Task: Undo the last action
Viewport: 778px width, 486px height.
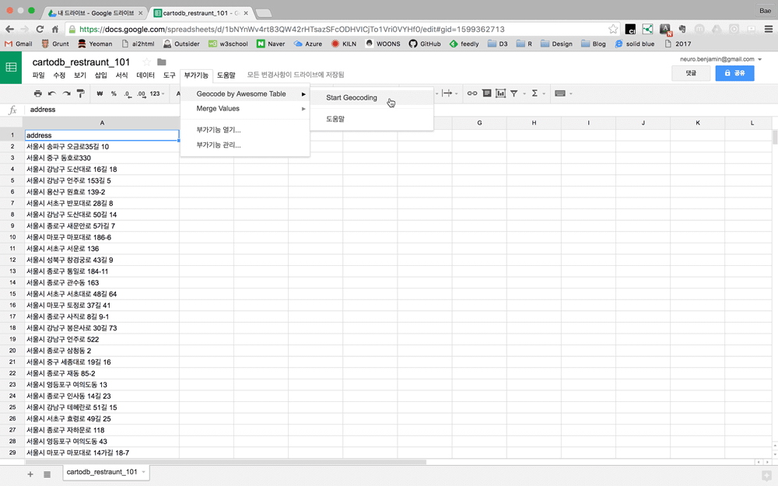Action: [51, 93]
